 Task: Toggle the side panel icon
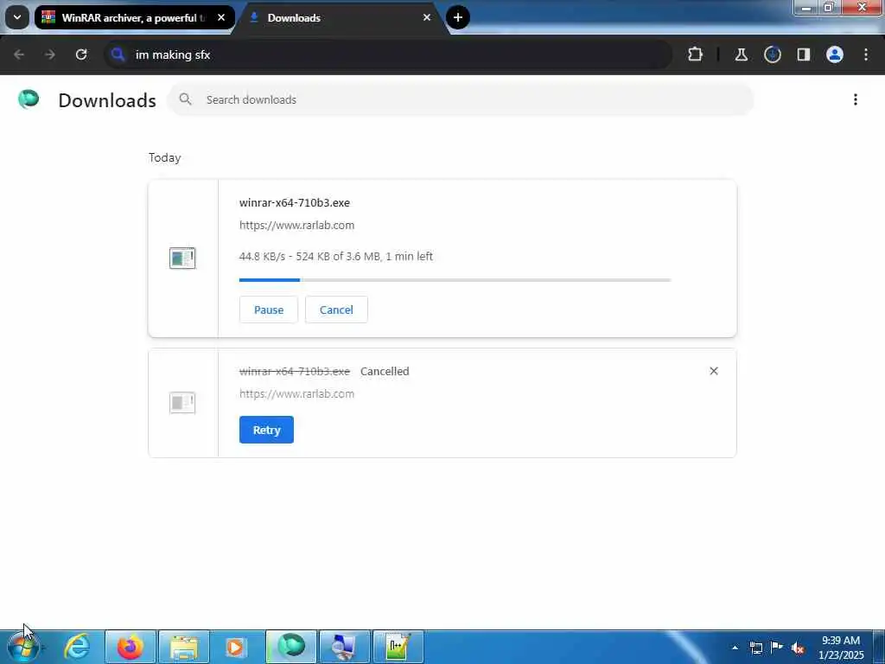click(804, 54)
